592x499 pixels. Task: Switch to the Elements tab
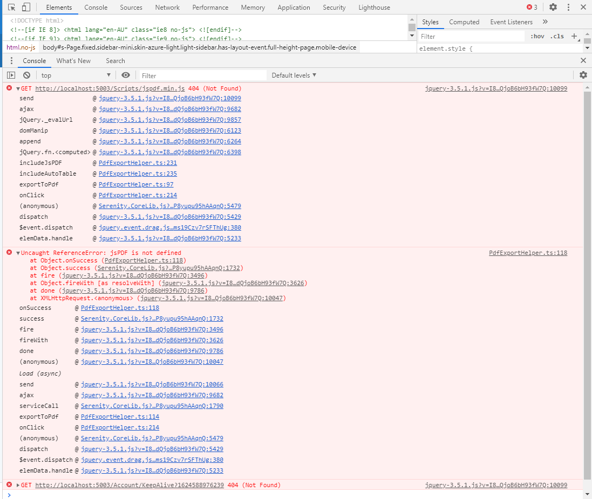59,8
